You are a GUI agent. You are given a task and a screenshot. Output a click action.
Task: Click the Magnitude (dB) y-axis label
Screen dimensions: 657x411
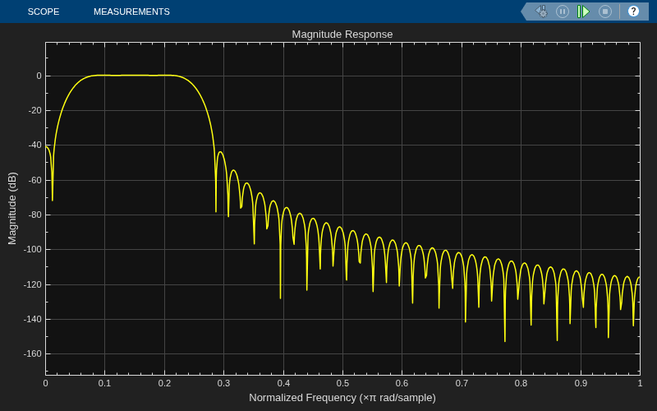(12, 208)
